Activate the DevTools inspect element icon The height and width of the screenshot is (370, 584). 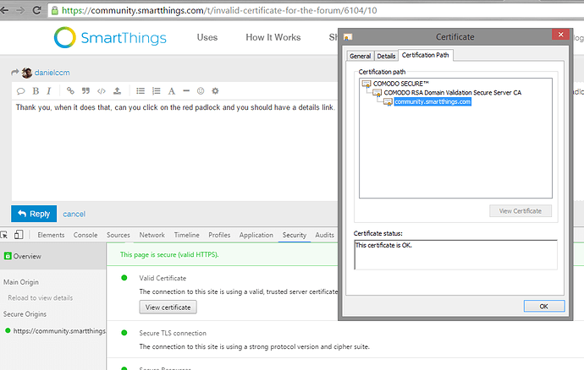pos(4,235)
